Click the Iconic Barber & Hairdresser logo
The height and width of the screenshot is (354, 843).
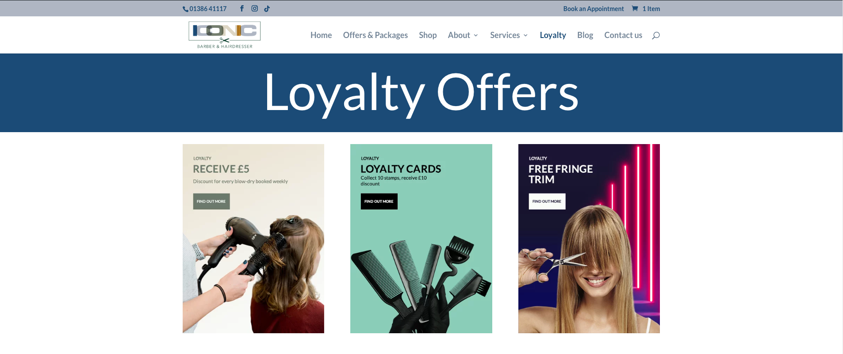[225, 35]
